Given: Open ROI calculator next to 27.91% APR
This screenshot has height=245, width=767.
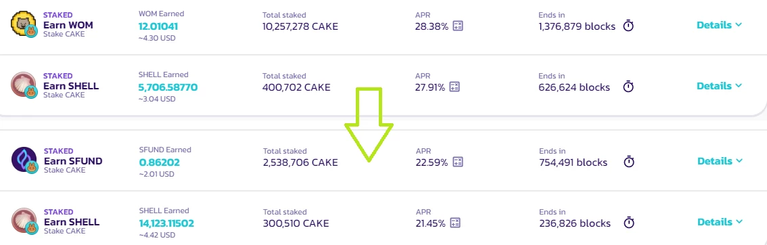Looking at the screenshot, I should click(x=455, y=87).
